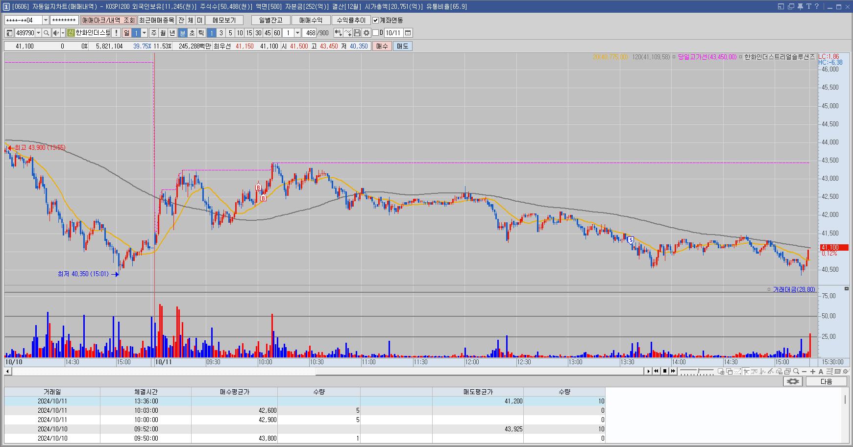The height and width of the screenshot is (447, 853).
Task: Click the screen layout icon in title bar
Action: (781, 6)
